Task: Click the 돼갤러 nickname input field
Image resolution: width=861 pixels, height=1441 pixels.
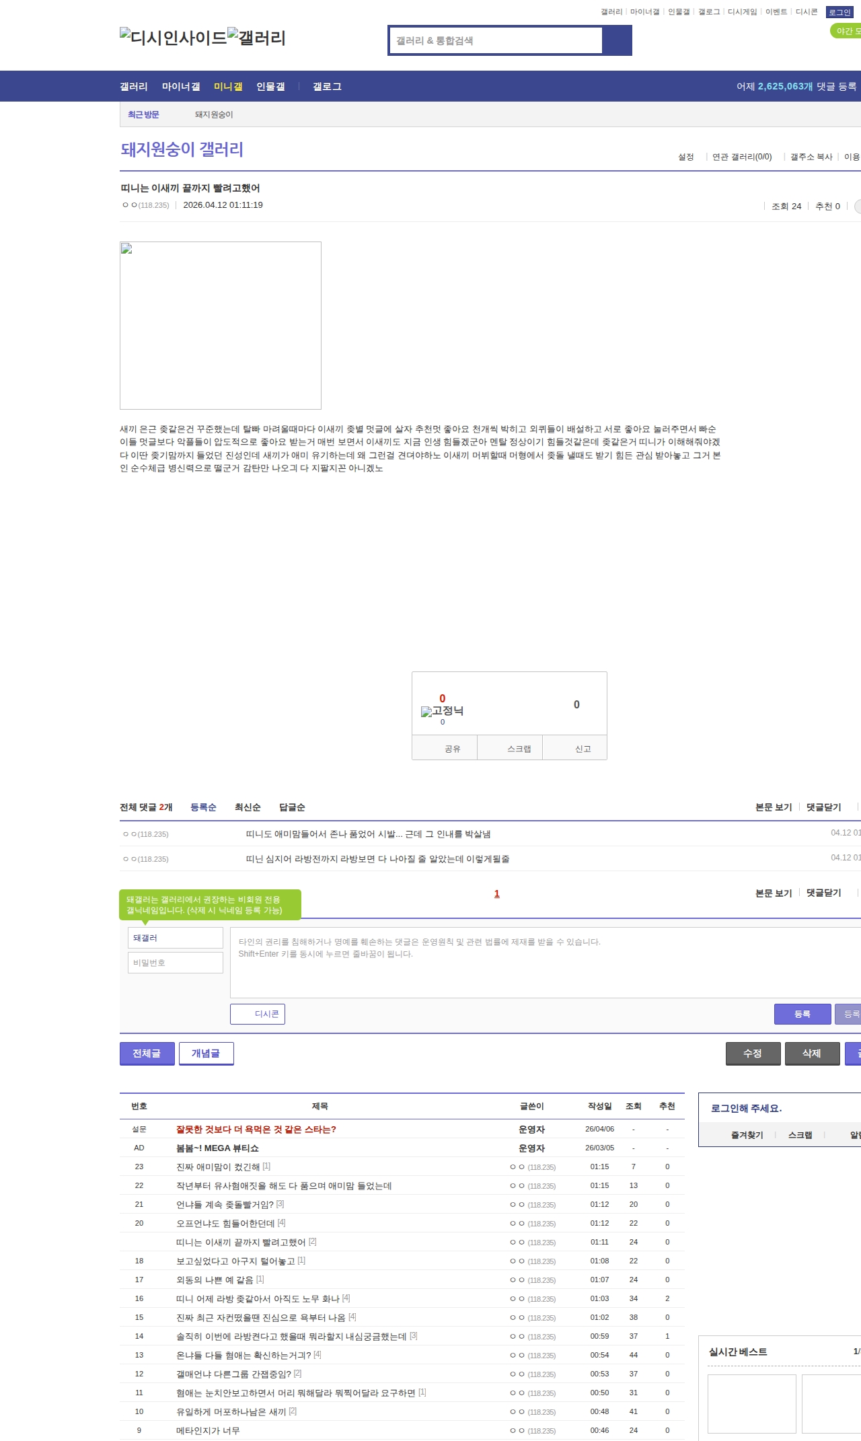Action: click(176, 938)
